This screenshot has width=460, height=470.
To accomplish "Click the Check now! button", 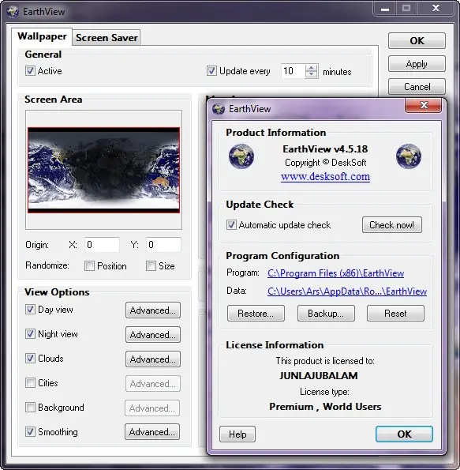I will 392,225.
